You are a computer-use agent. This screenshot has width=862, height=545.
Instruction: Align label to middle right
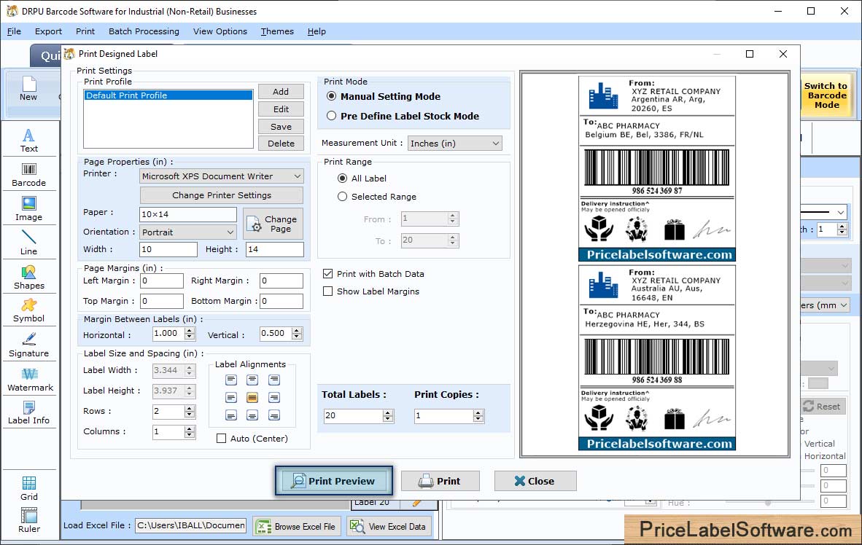(x=274, y=397)
